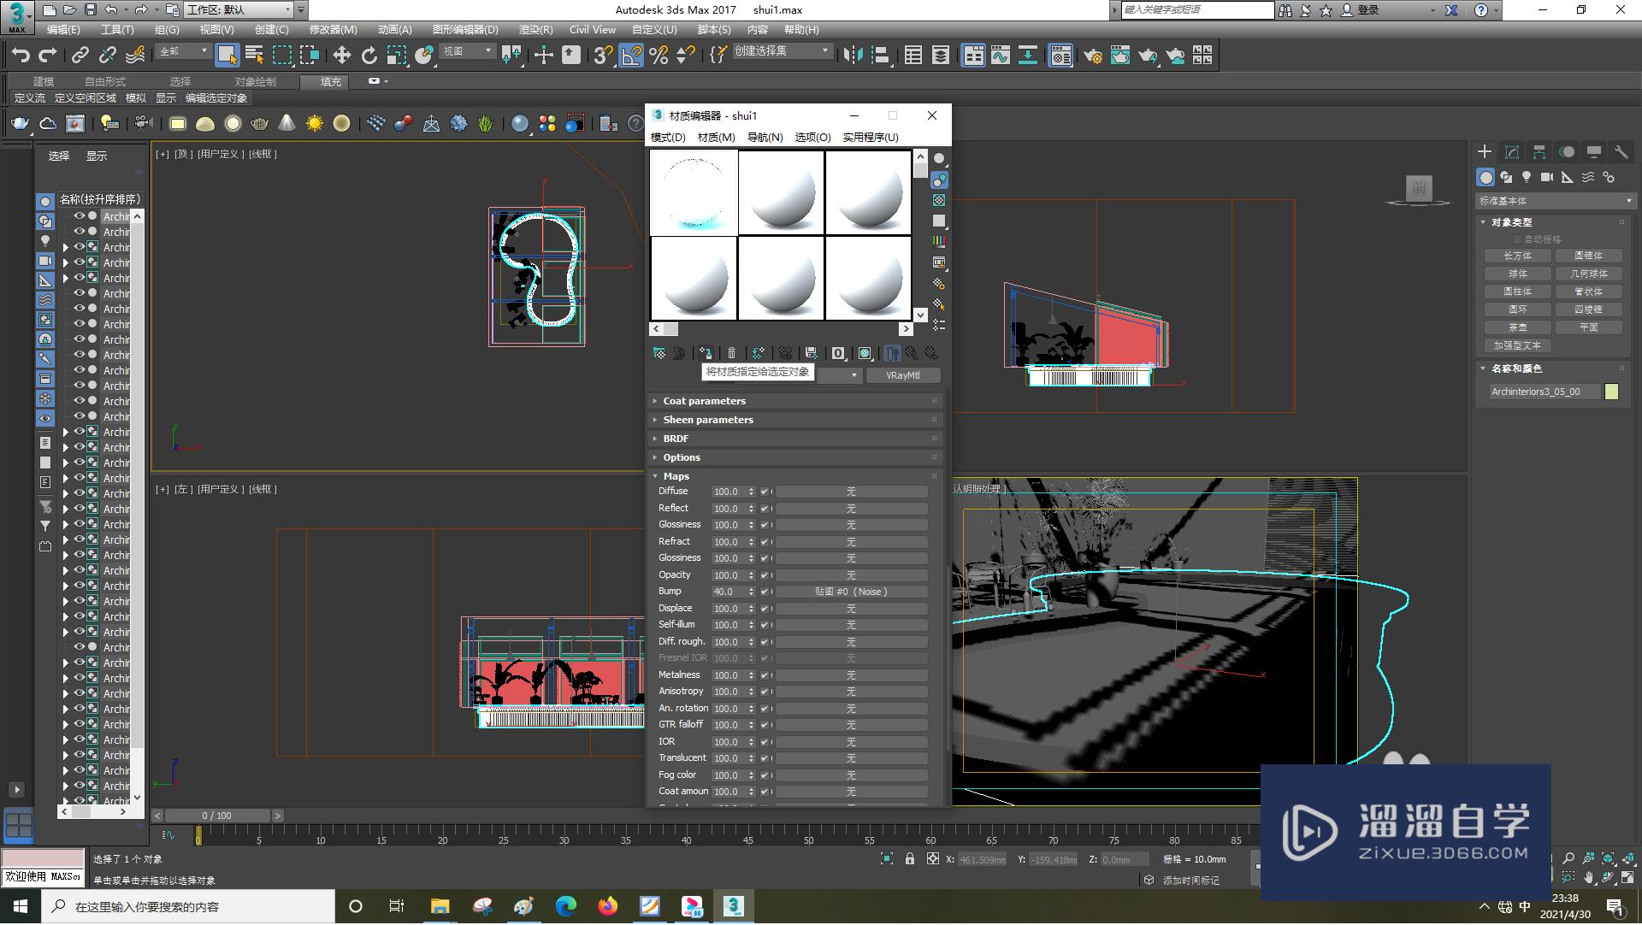Expand the BRDF rollout
This screenshot has height=925, width=1642.
click(x=795, y=439)
